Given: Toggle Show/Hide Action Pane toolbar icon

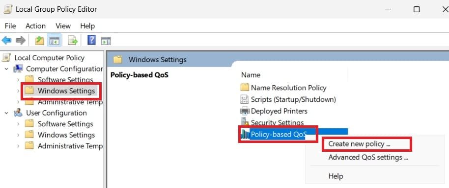Looking at the screenshot, I should pyautogui.click(x=106, y=41).
